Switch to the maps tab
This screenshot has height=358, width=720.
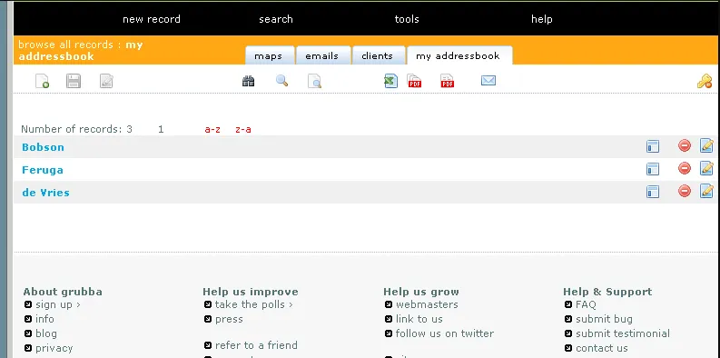pyautogui.click(x=270, y=55)
